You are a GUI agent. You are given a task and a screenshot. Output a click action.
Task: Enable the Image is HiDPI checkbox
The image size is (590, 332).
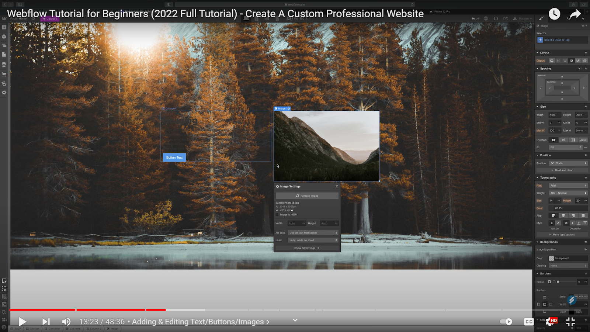[277, 215]
